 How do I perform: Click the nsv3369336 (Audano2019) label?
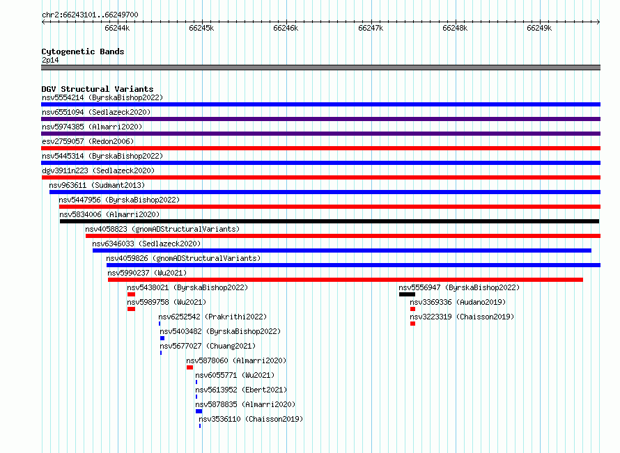tap(458, 302)
